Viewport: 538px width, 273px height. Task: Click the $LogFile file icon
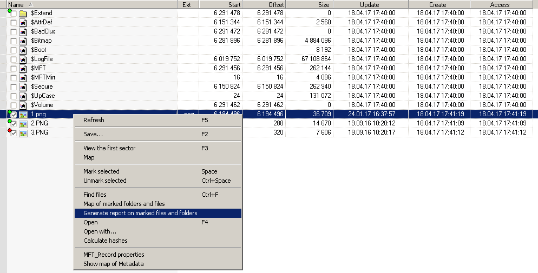23,59
